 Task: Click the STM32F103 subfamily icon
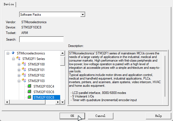(24, 80)
